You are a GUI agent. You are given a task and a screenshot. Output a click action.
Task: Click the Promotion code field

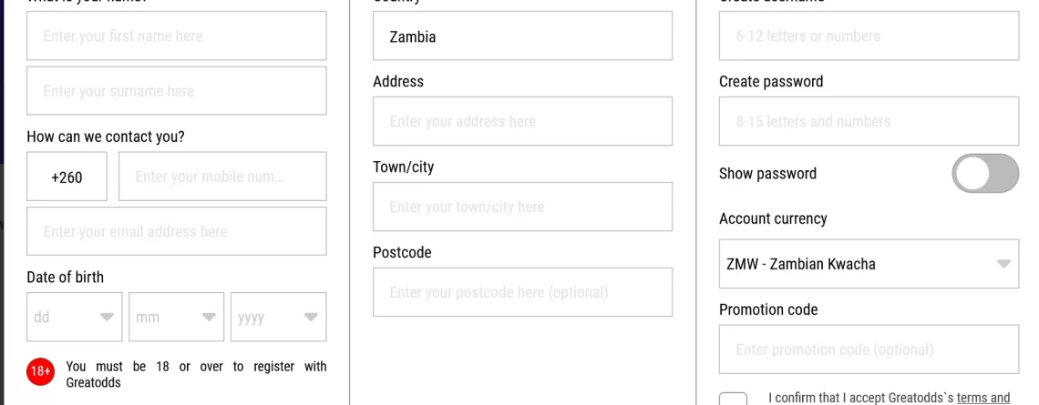point(869,349)
